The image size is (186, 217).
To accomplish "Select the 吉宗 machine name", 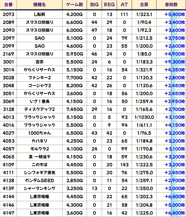I will point(40,62).
